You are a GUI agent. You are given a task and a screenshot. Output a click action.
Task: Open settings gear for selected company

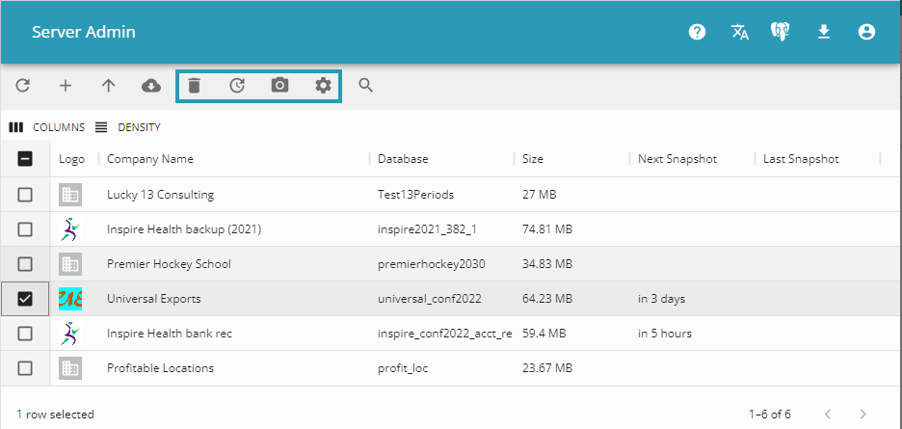pos(323,86)
